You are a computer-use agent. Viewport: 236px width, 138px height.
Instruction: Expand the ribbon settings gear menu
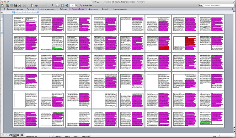(233, 9)
